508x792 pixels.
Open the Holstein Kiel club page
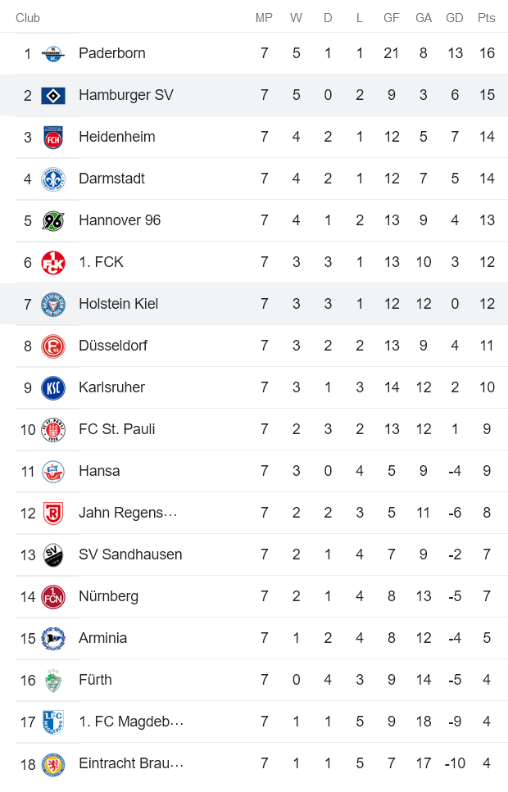coord(118,303)
